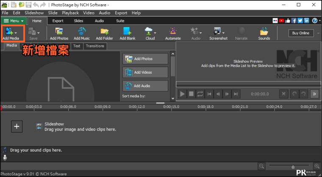
Task: Click the timeline zoom slider handle
Action: tap(293, 167)
